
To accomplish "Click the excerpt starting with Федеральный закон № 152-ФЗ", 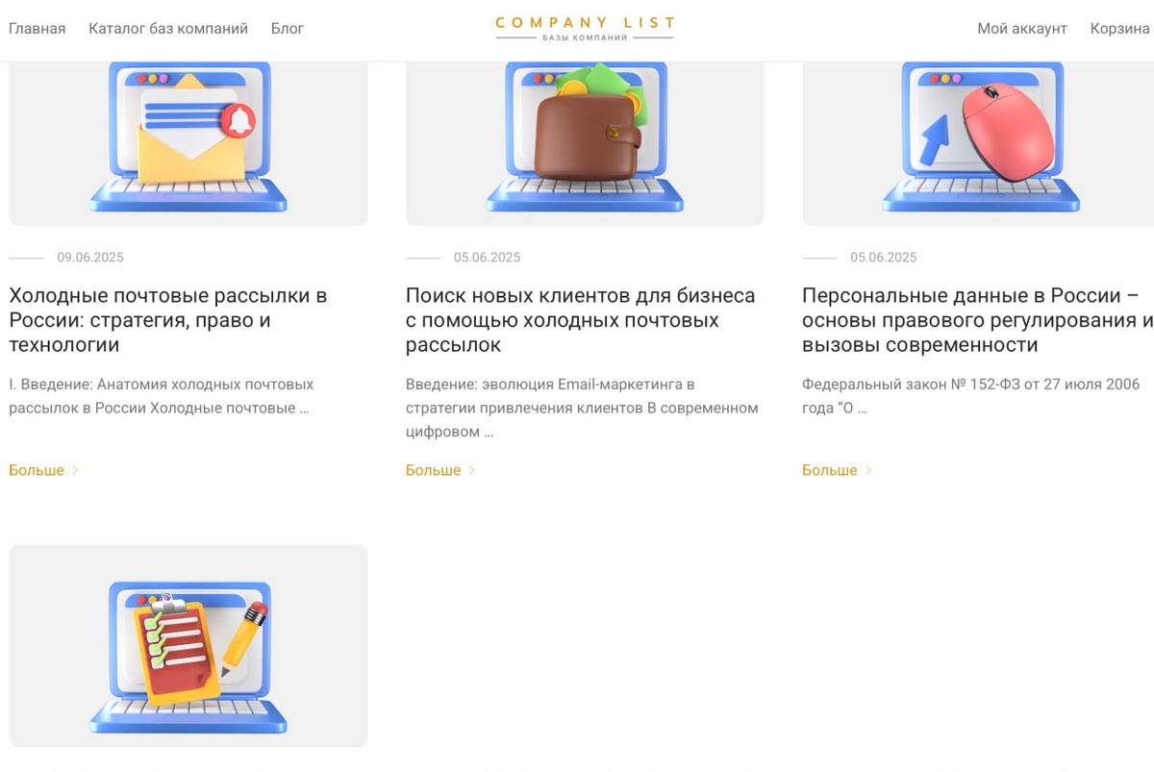I will (971, 396).
